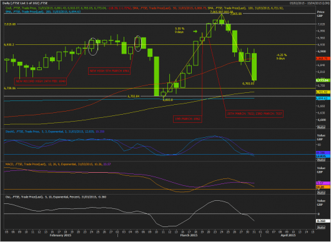The width and height of the screenshot is (331, 242).
Task: Click the 6,693.8 low price label
Action: click(x=167, y=100)
